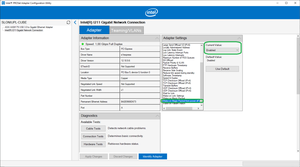The height and width of the screenshot is (167, 300).
Task: Collapse the sidebar with the blue back chevron
Action: point(75,22)
